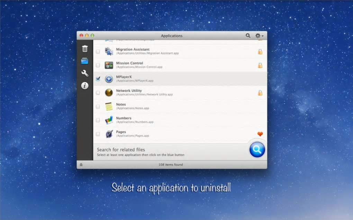353x220 pixels.
Task: Click the '108 items found' status text
Action: pos(171,164)
